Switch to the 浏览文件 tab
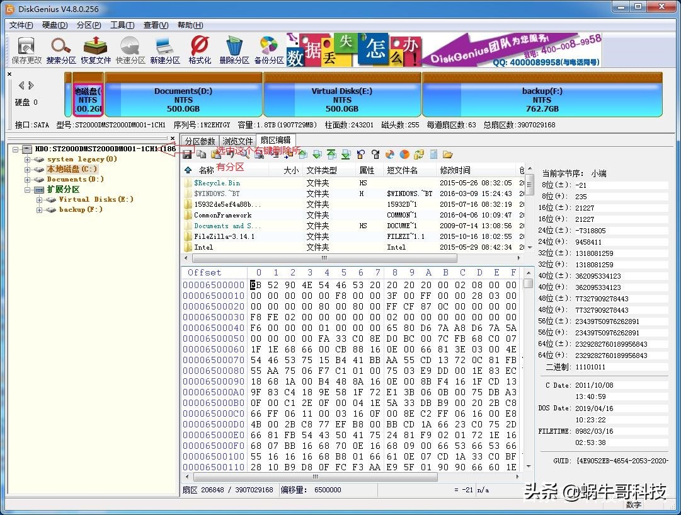This screenshot has height=515, width=681. tap(237, 140)
